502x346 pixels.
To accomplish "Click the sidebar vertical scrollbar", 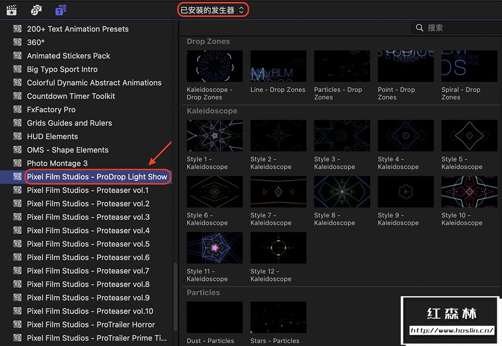I will point(175,297).
